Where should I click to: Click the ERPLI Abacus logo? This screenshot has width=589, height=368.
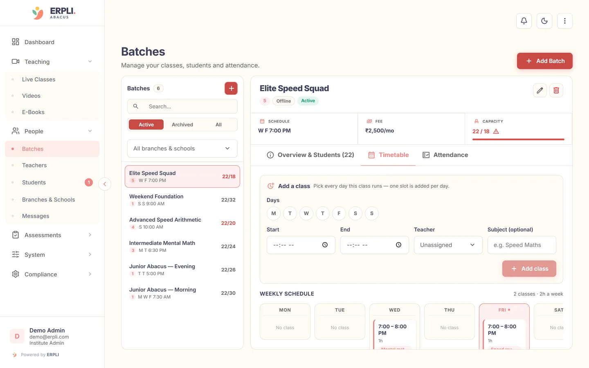click(x=53, y=13)
